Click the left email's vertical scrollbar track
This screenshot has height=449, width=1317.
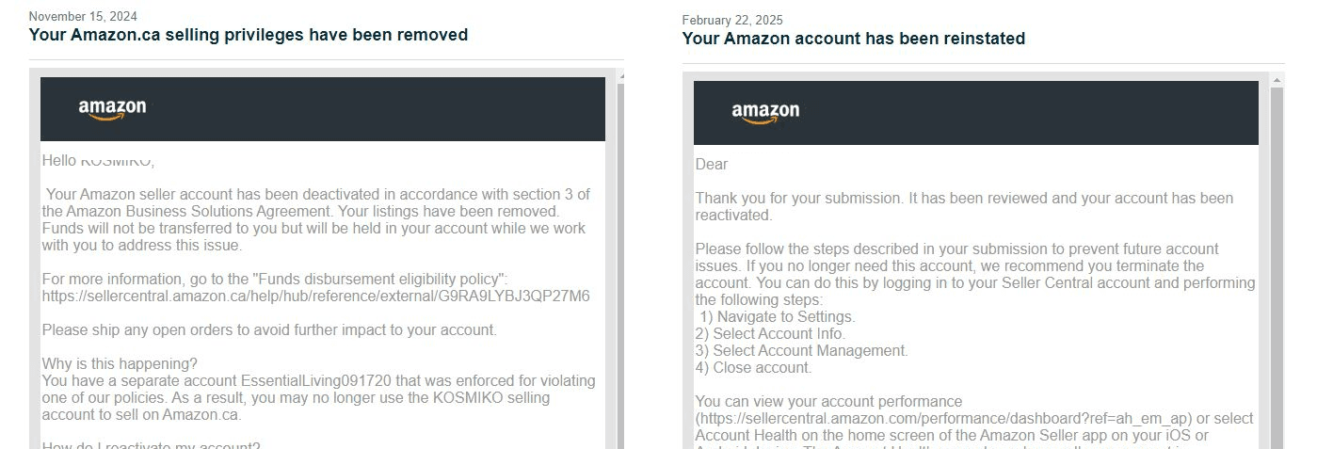point(619,282)
